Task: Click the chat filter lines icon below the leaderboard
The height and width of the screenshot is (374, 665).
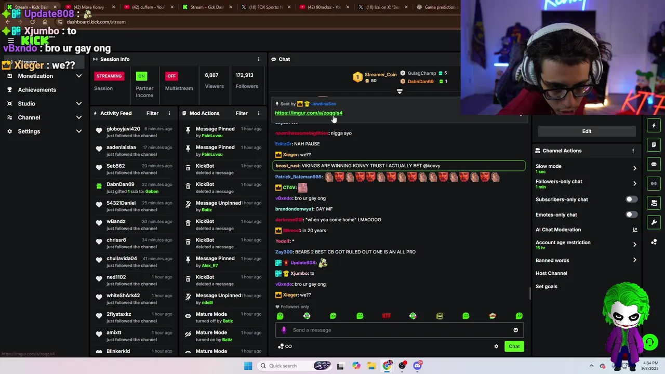Action: 400,91
